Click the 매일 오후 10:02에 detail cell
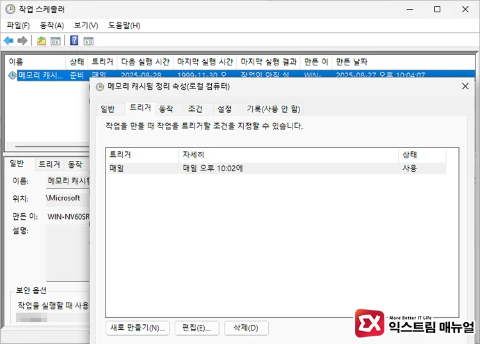Screen dimensions: 480x344 pos(212,168)
